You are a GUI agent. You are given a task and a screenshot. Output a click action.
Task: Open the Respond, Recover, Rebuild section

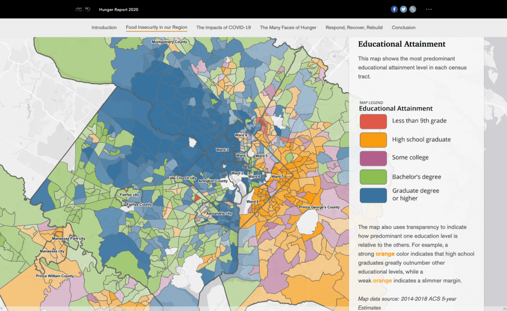click(x=354, y=27)
